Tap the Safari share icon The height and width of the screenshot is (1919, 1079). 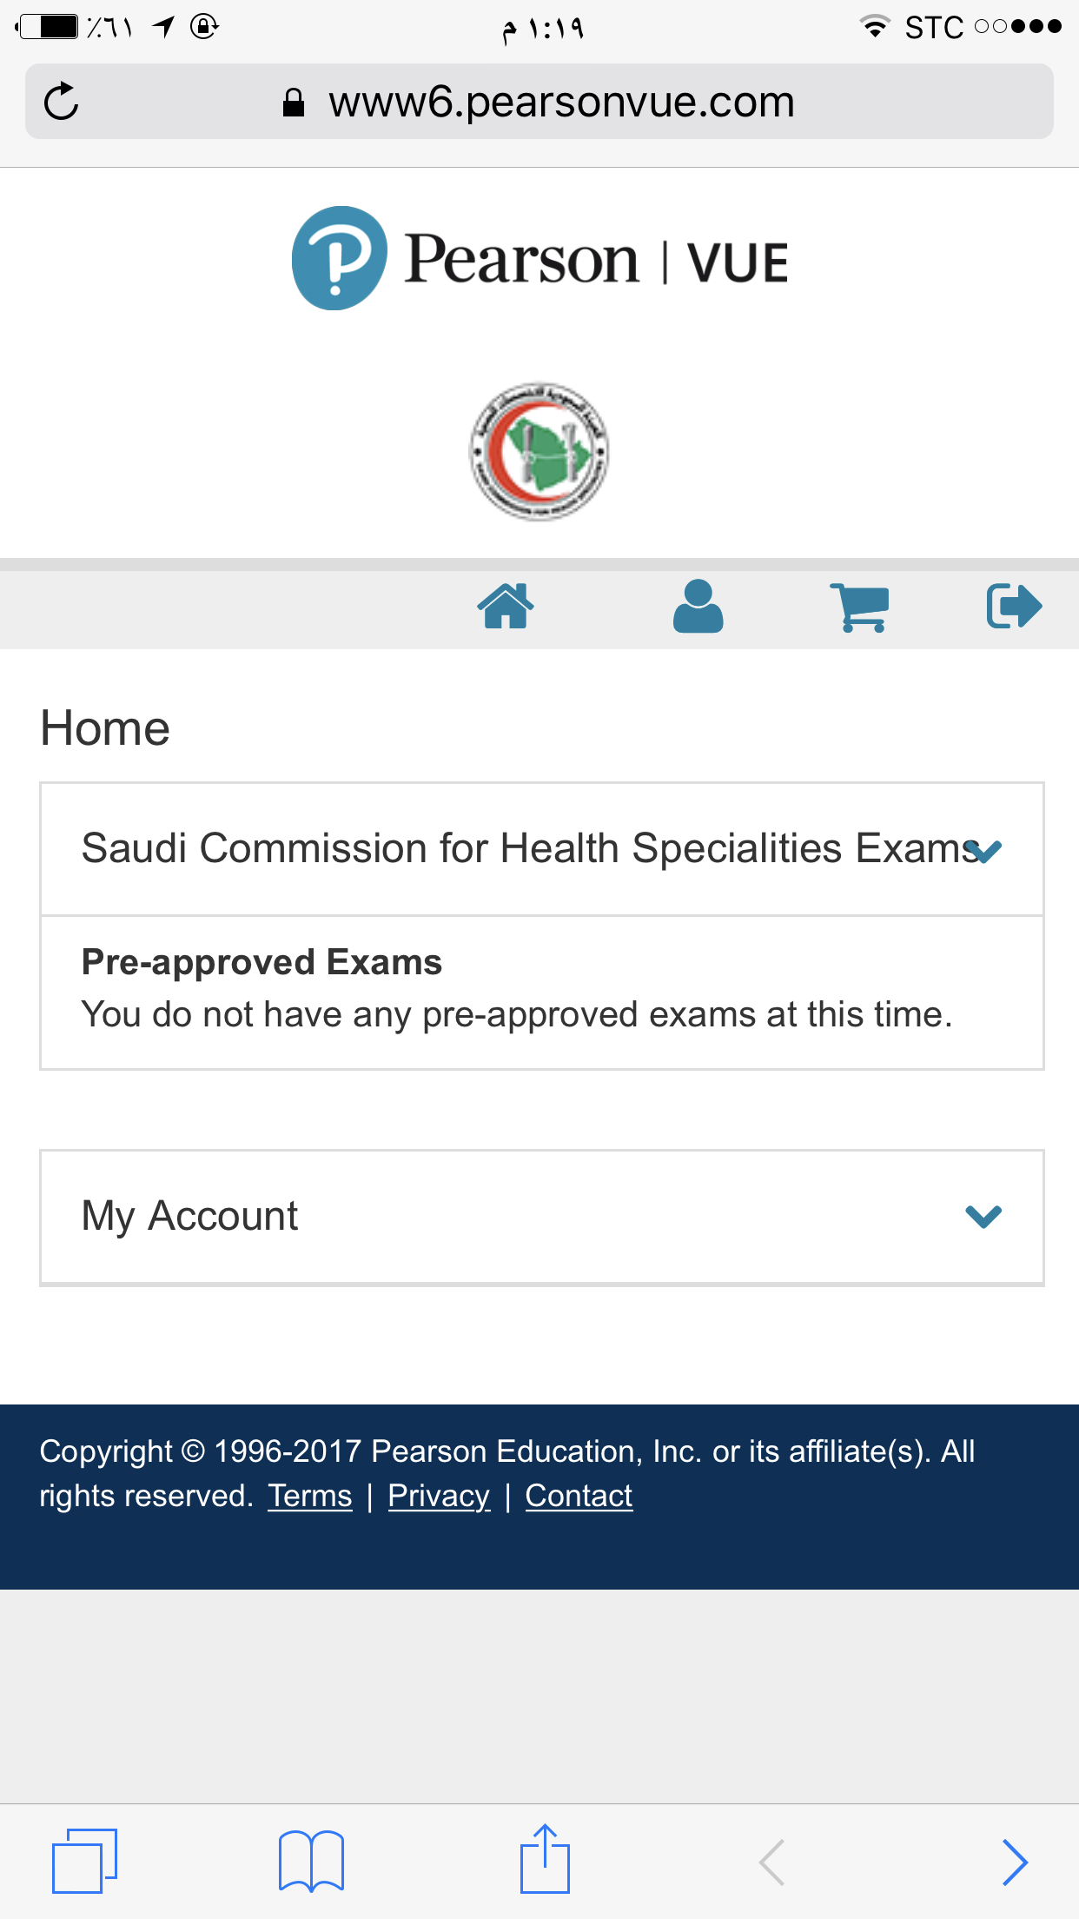[545, 1858]
